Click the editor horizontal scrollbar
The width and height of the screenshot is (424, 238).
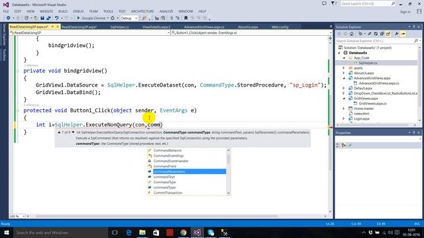pyautogui.click(x=157, y=216)
